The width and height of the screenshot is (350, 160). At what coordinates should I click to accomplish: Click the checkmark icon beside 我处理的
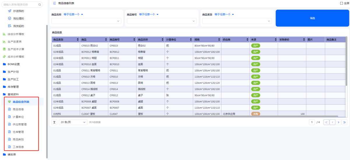click(10, 18)
